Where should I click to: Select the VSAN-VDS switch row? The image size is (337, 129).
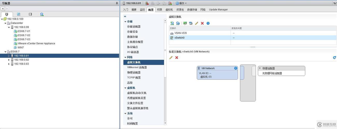pos(253,33)
